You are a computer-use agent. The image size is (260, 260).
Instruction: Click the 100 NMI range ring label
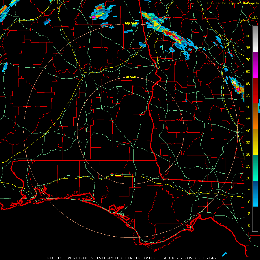pos(131,24)
